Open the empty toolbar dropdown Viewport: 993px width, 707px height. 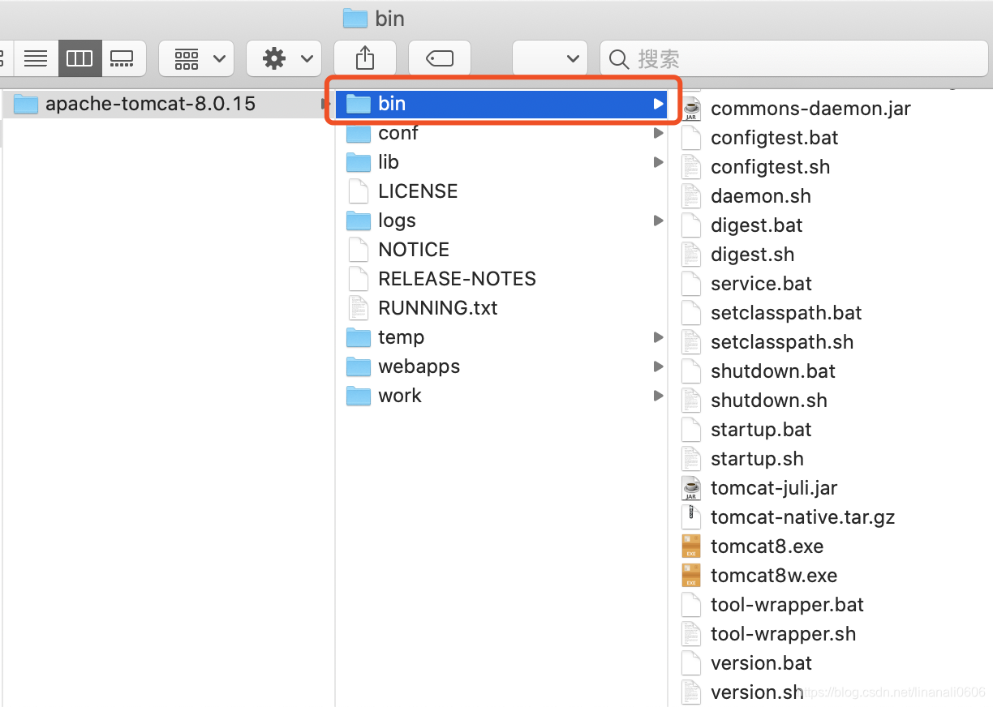point(550,58)
